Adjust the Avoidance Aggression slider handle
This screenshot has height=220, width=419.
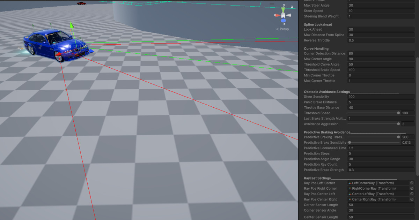click(398, 124)
